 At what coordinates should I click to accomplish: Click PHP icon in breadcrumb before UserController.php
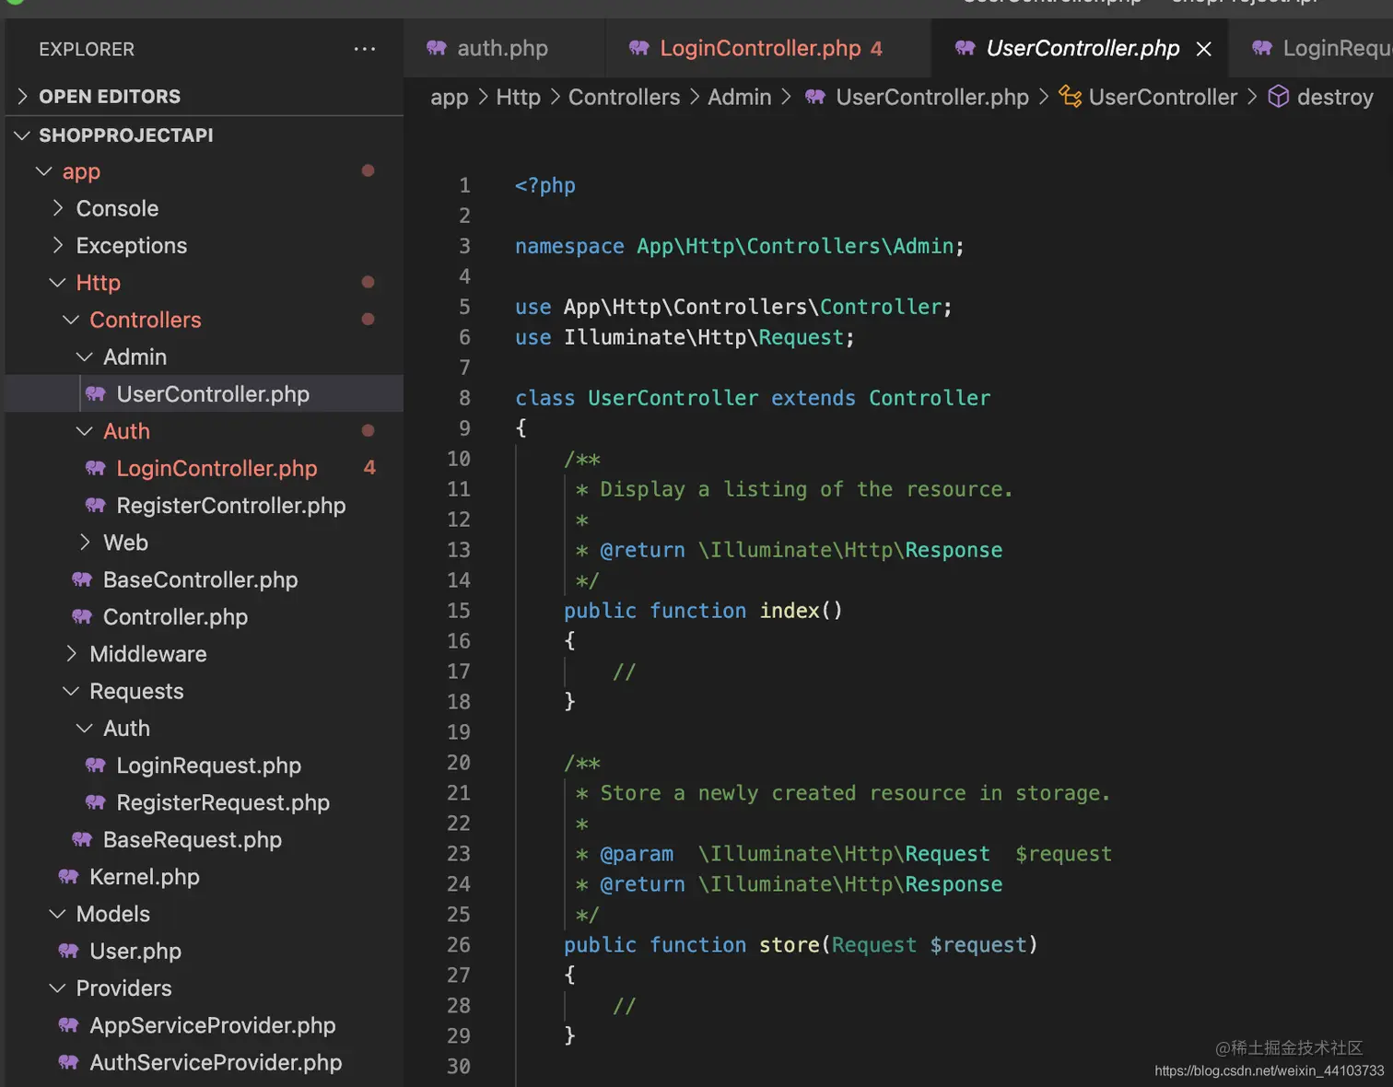(815, 97)
